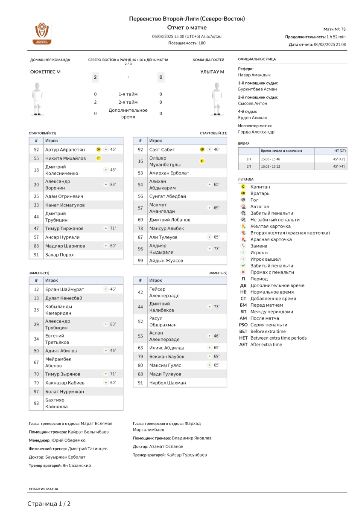Click substitution-out icon for Тимур Тиржанов
Viewport: 362px width, 512px height.
tap(106, 229)
